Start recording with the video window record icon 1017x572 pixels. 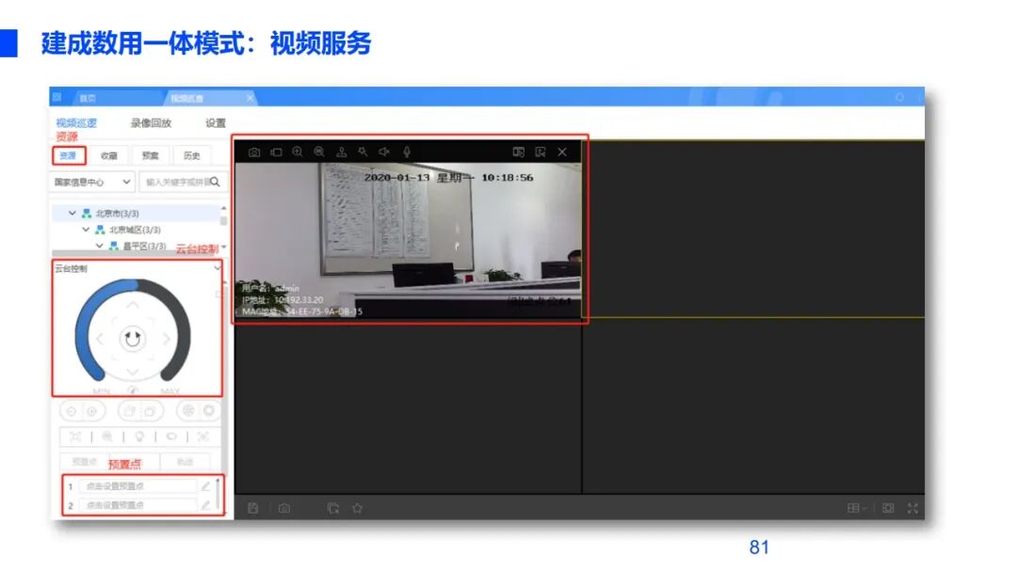click(276, 152)
